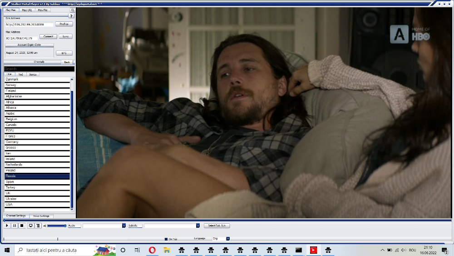Switch to the Play URL tab
The image size is (454, 256).
(x=27, y=10)
